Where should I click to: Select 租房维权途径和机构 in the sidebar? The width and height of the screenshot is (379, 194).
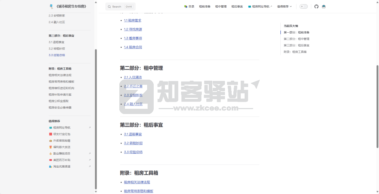[61, 88]
